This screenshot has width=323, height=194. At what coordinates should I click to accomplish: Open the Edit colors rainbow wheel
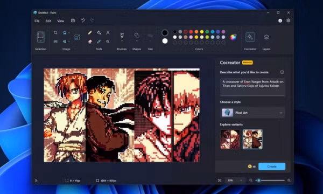pos(233,37)
